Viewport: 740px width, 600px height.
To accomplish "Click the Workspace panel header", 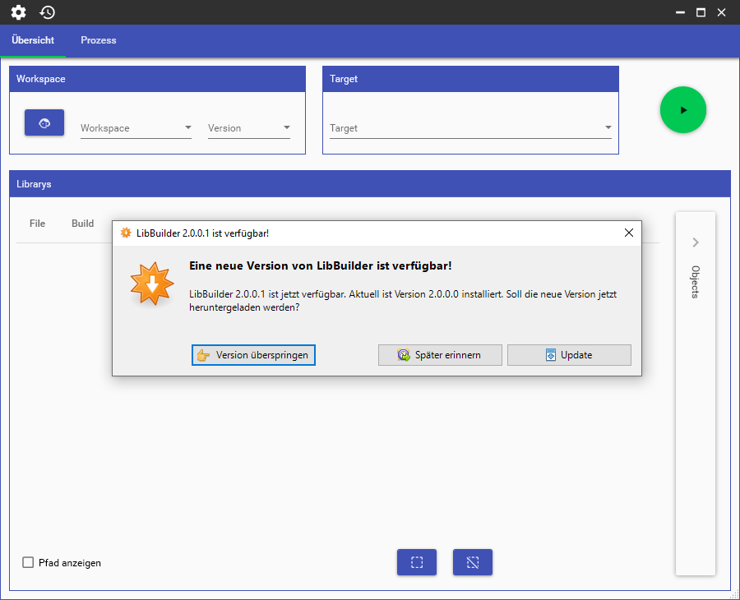I will pyautogui.click(x=158, y=79).
